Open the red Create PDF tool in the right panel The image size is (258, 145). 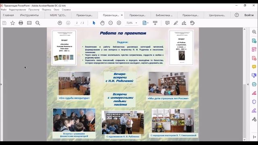254,58
